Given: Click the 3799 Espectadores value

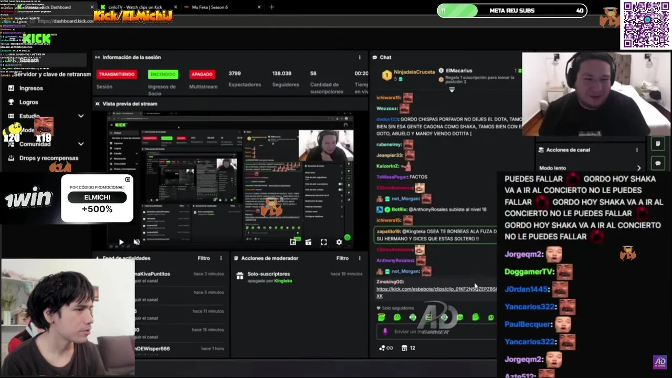Looking at the screenshot, I should point(234,73).
